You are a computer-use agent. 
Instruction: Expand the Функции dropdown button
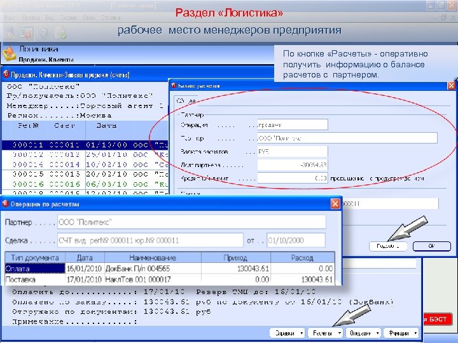(401, 333)
